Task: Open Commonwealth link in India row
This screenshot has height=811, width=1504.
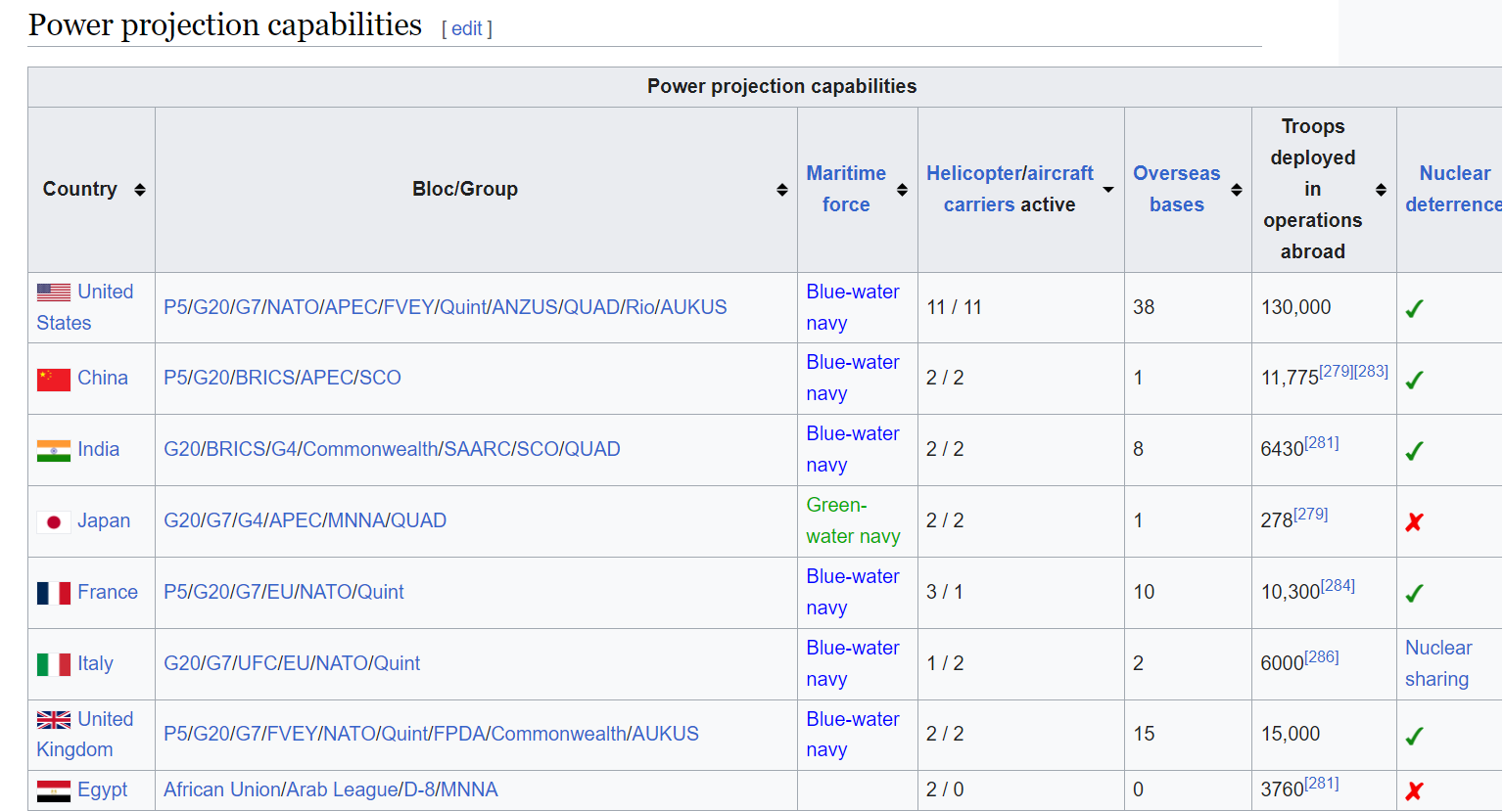Action: click(x=370, y=449)
